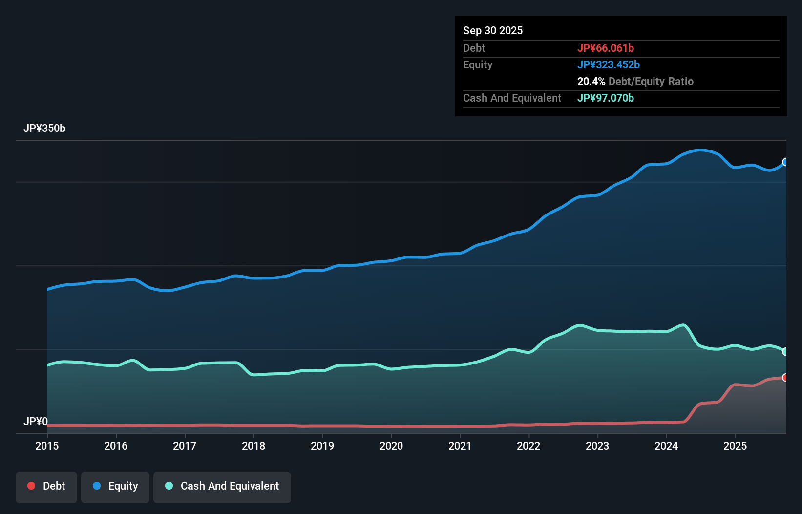Click the 20.4% Debt/Equity Ratio text
Image resolution: width=802 pixels, height=514 pixels.
635,81
